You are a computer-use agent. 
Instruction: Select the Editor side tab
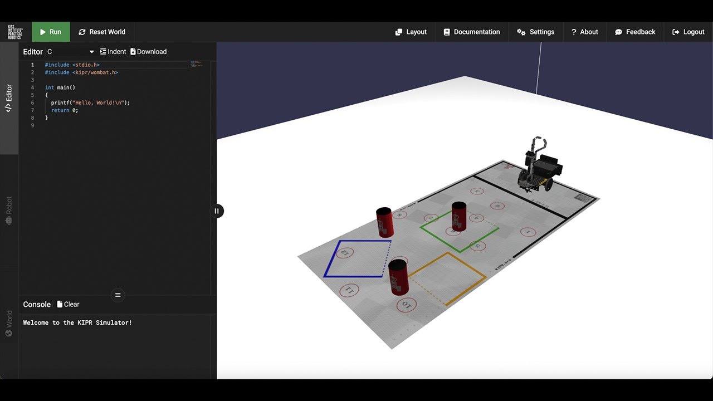(9, 98)
